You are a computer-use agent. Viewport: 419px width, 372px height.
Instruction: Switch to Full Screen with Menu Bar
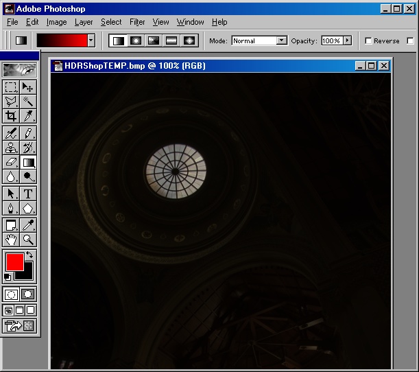[19, 310]
